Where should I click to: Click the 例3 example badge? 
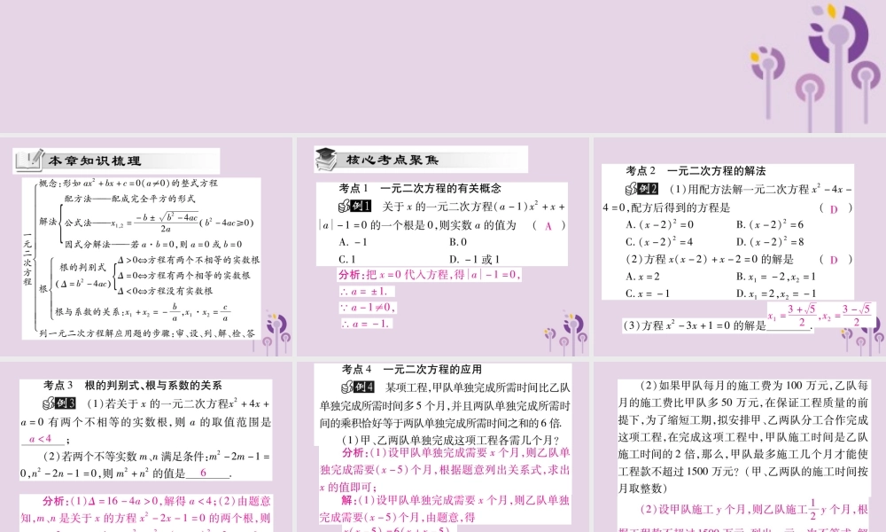coord(58,403)
